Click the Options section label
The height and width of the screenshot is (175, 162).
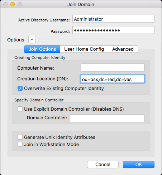(16, 40)
